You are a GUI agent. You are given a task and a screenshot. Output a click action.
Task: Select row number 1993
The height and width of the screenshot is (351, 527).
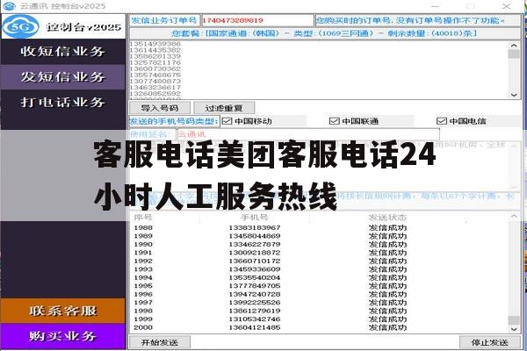pos(143,269)
